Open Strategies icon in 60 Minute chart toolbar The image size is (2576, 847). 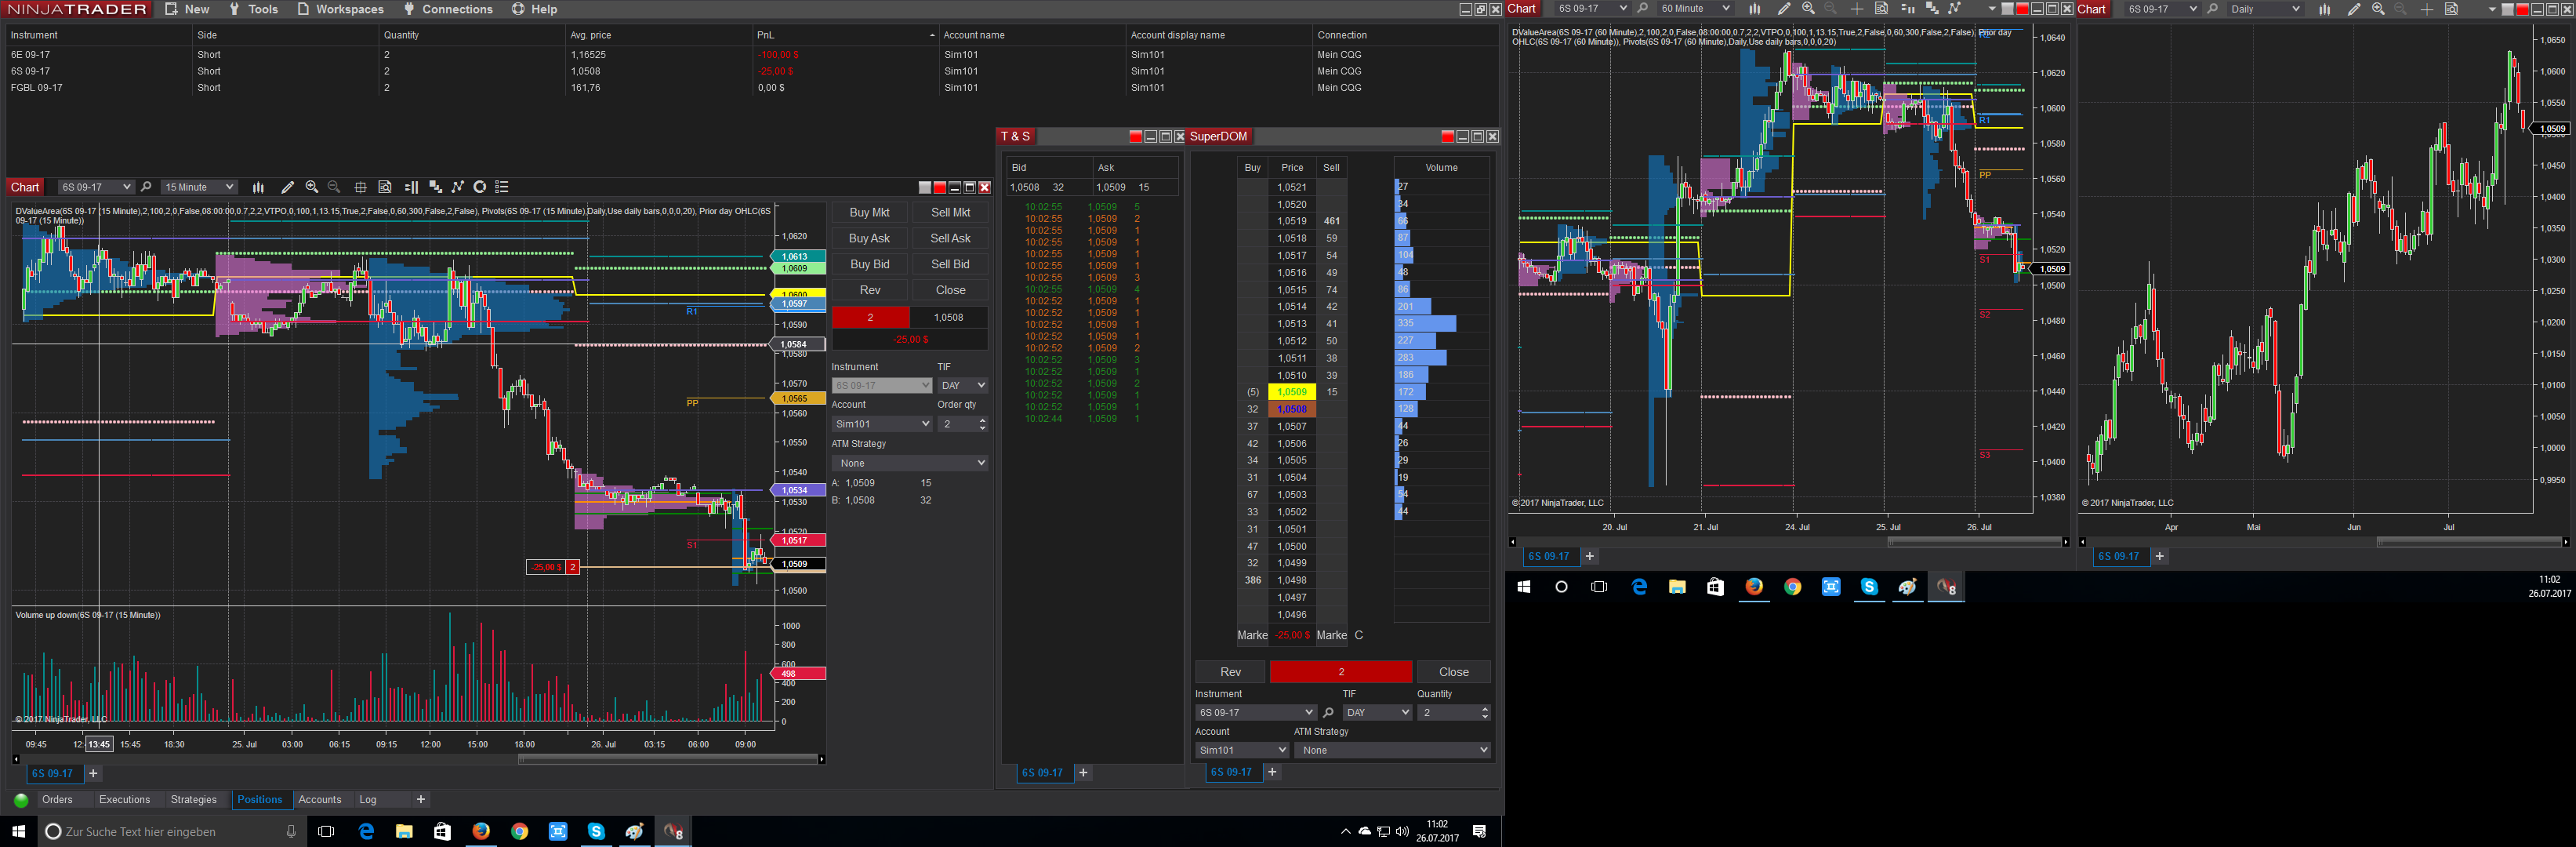[x=1954, y=9]
